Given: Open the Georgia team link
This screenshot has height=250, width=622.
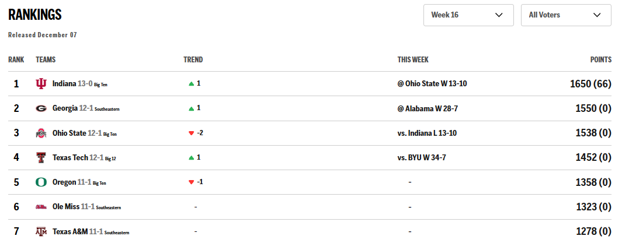Looking at the screenshot, I should 65,108.
